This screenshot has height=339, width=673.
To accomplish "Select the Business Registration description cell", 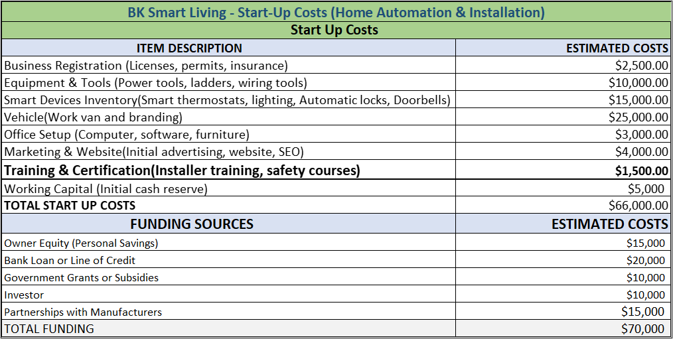I will pyautogui.click(x=146, y=65).
